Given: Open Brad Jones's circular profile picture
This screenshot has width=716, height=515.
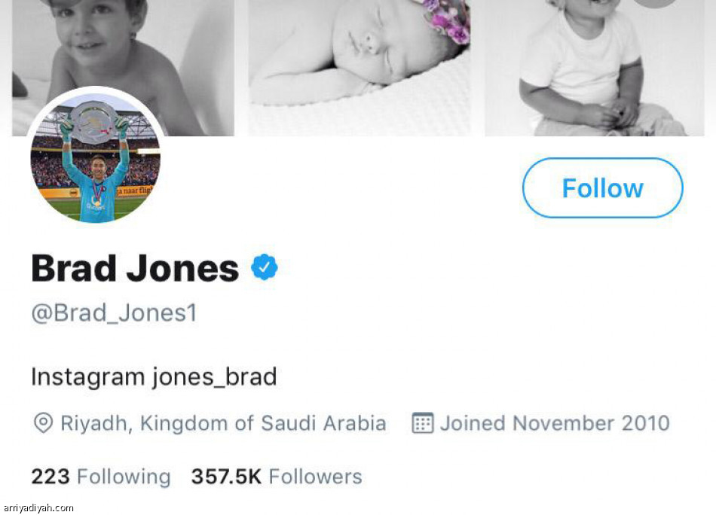Looking at the screenshot, I should click(x=95, y=158).
